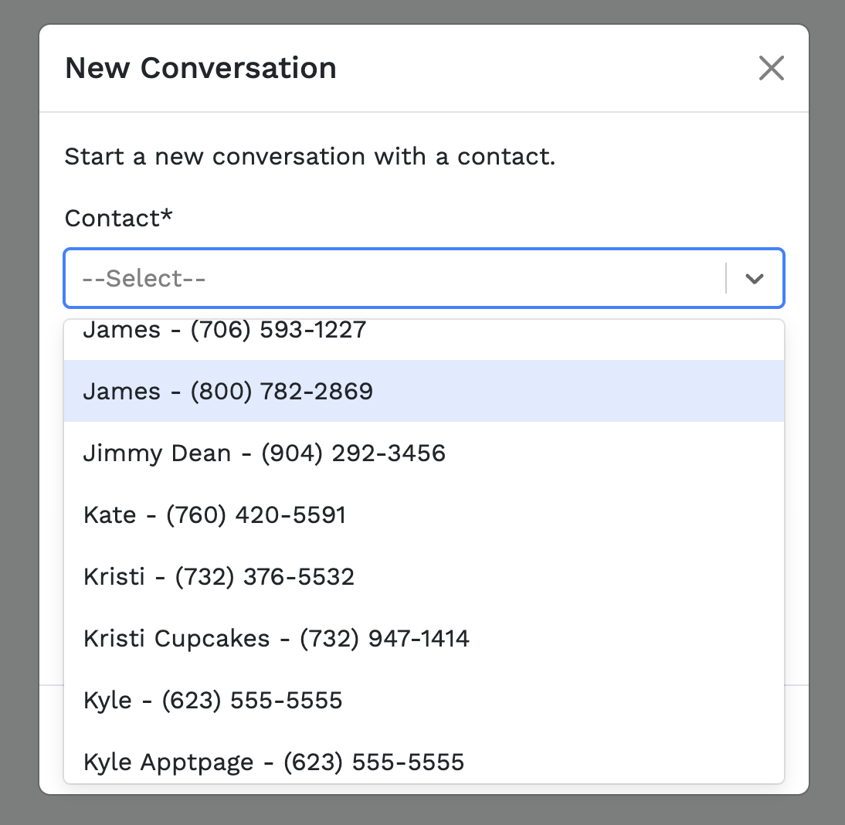This screenshot has height=825, width=845.
Task: Choose Kristi with number (732) 376-5532
Action: coord(423,576)
